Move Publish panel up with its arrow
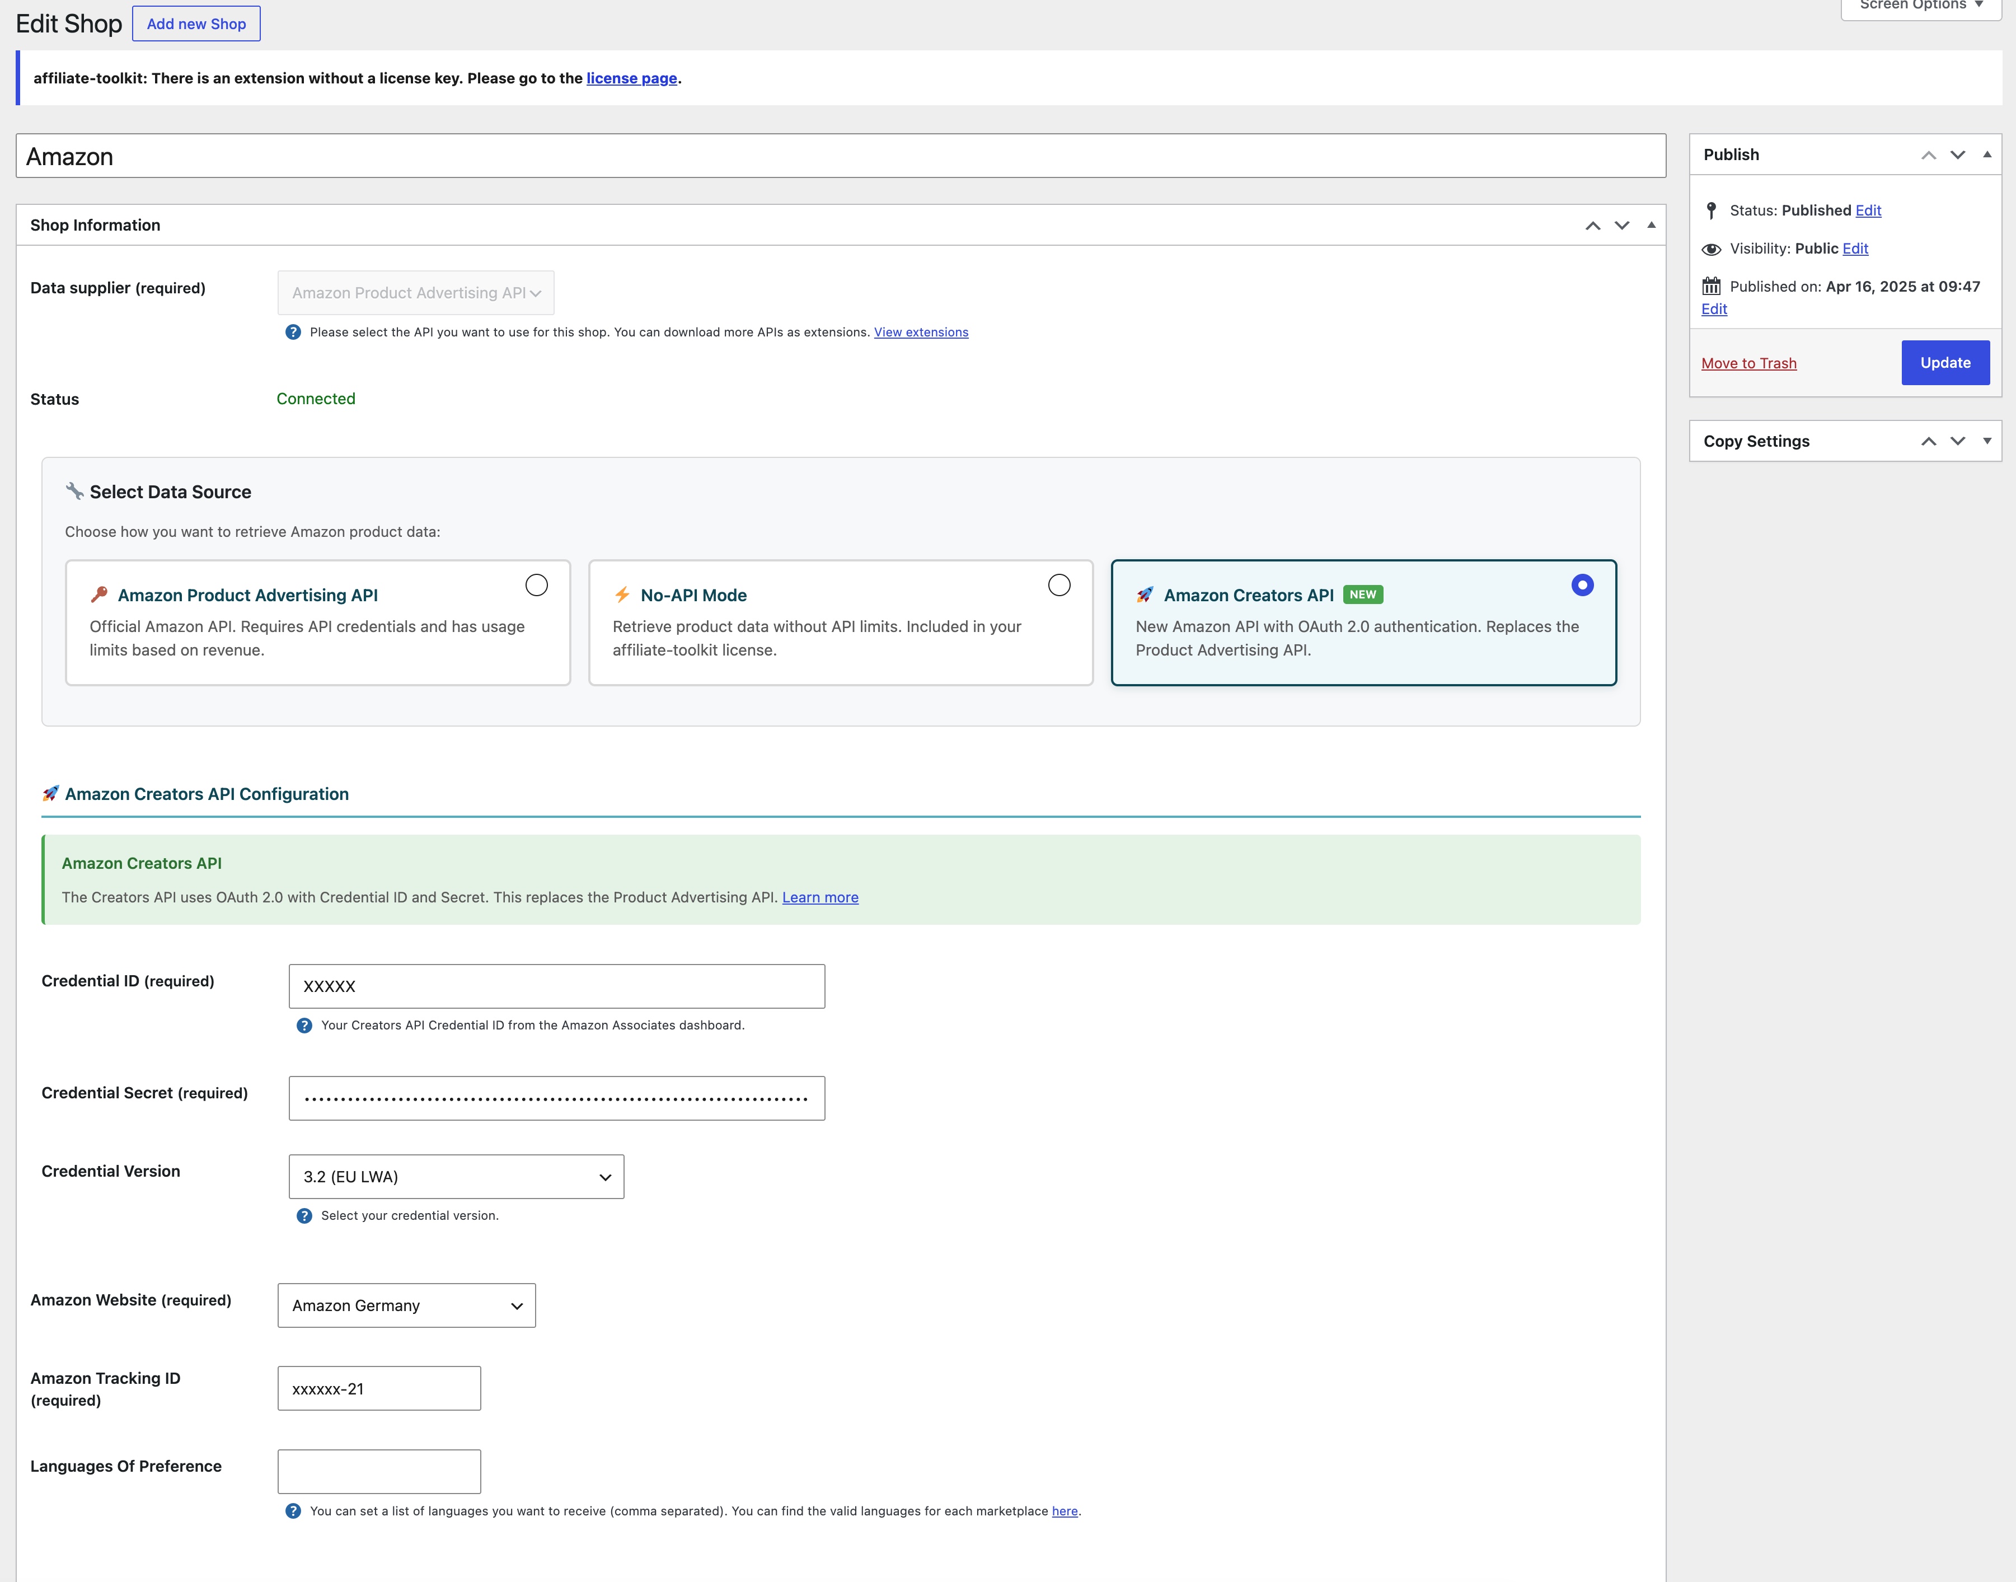 coord(1929,155)
